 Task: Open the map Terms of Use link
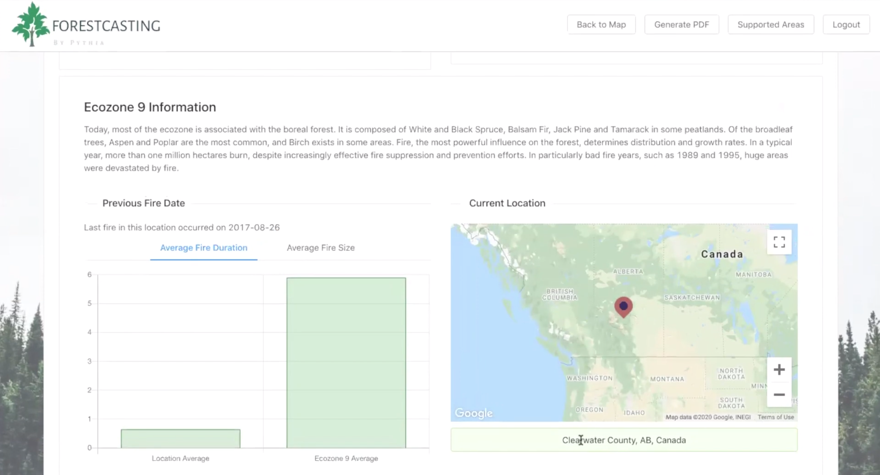point(775,417)
